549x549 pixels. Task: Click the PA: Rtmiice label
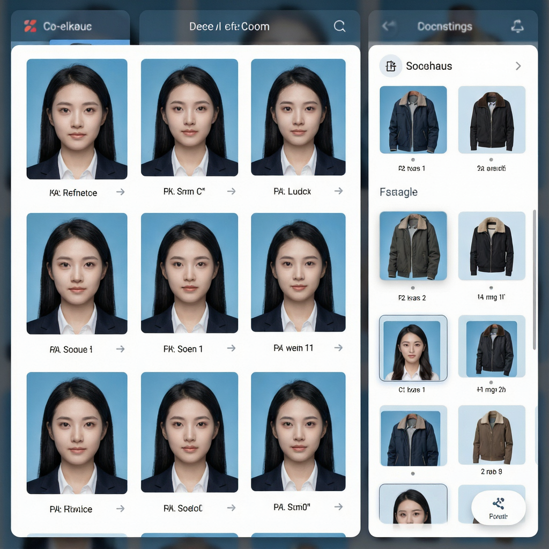71,509
